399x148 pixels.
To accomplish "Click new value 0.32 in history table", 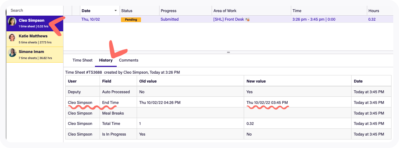I will point(250,123).
